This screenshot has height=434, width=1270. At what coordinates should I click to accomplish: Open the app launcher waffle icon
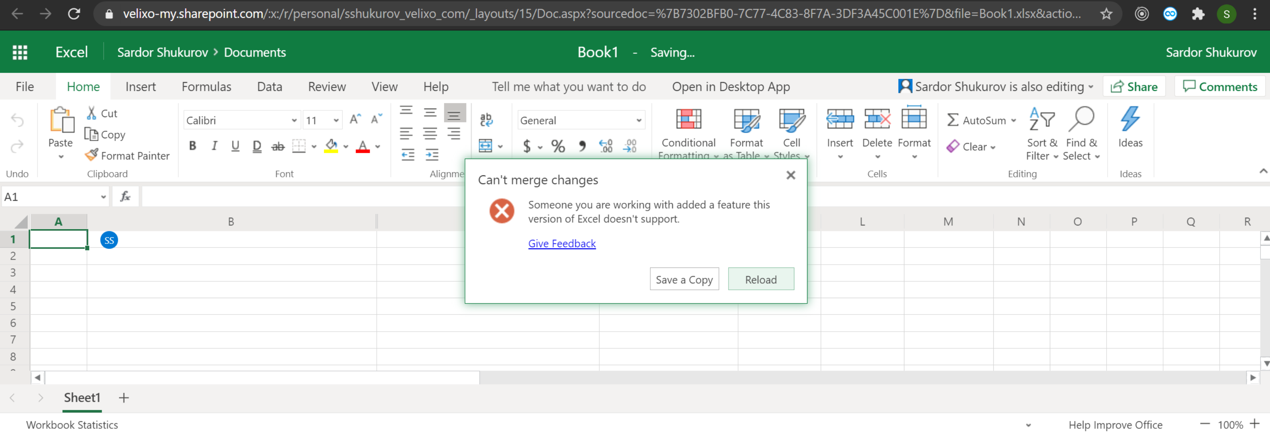point(20,52)
